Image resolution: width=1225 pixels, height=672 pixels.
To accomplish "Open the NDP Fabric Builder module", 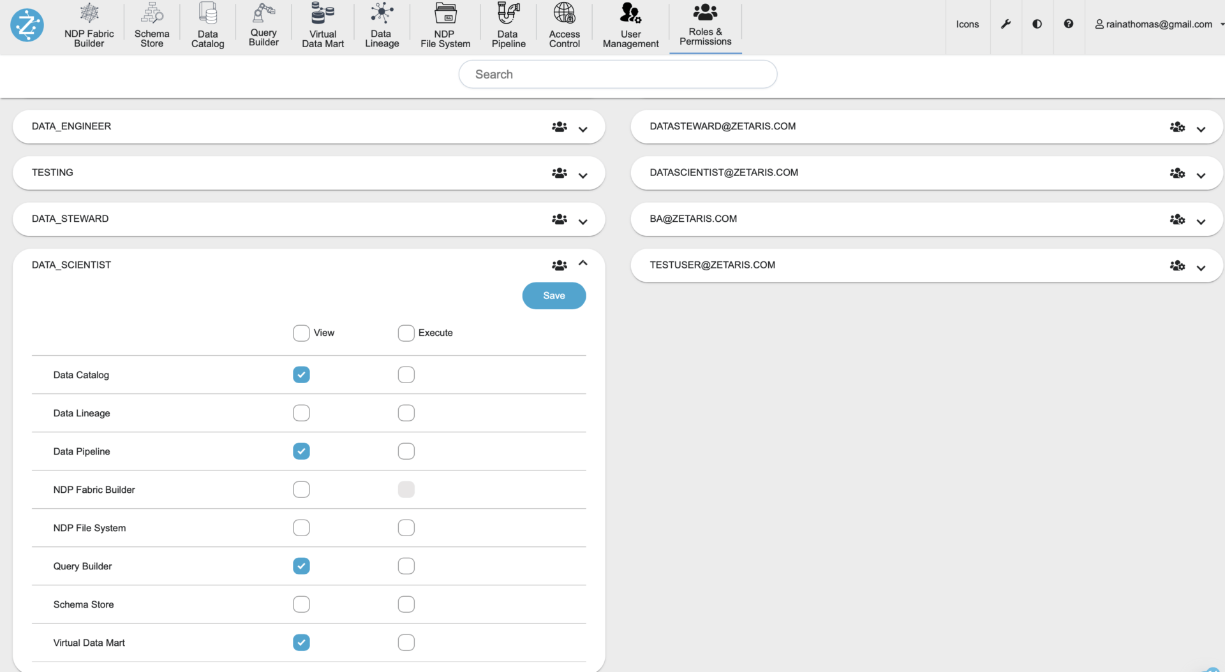I will 89,26.
